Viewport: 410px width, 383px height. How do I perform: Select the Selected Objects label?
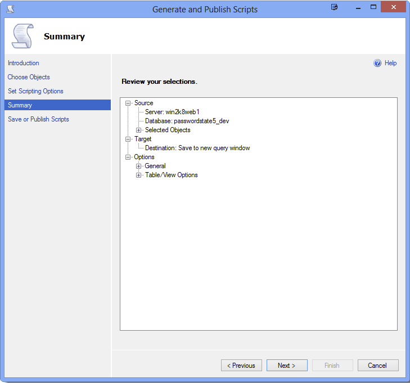pos(168,130)
